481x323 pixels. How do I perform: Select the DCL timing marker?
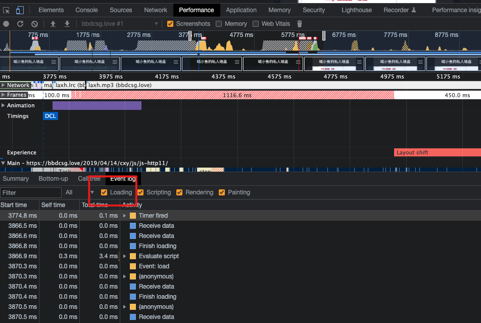coord(51,116)
